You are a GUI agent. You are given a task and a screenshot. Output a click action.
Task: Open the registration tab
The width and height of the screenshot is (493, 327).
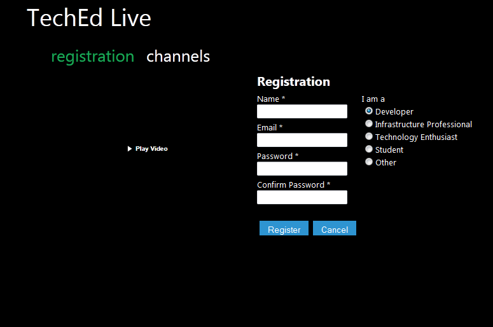[x=93, y=57]
